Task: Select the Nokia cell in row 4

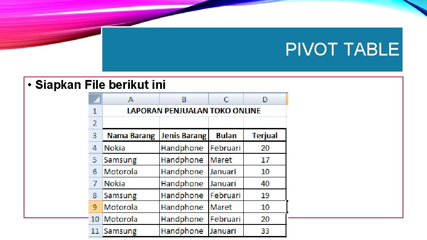Action: [131, 148]
